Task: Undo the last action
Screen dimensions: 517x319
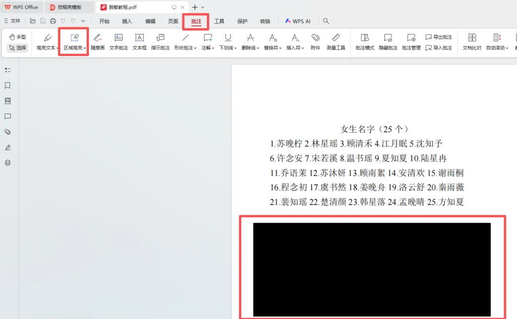Action: [63, 21]
